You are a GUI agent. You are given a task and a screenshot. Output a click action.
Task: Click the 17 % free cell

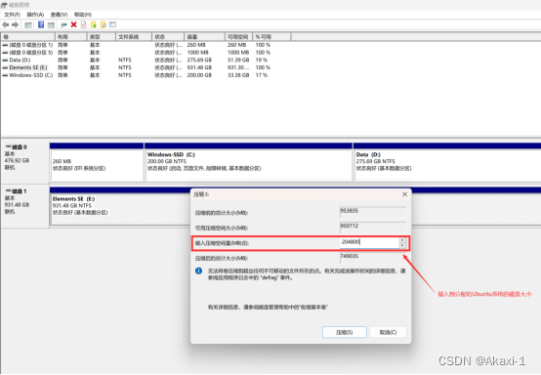click(x=261, y=75)
